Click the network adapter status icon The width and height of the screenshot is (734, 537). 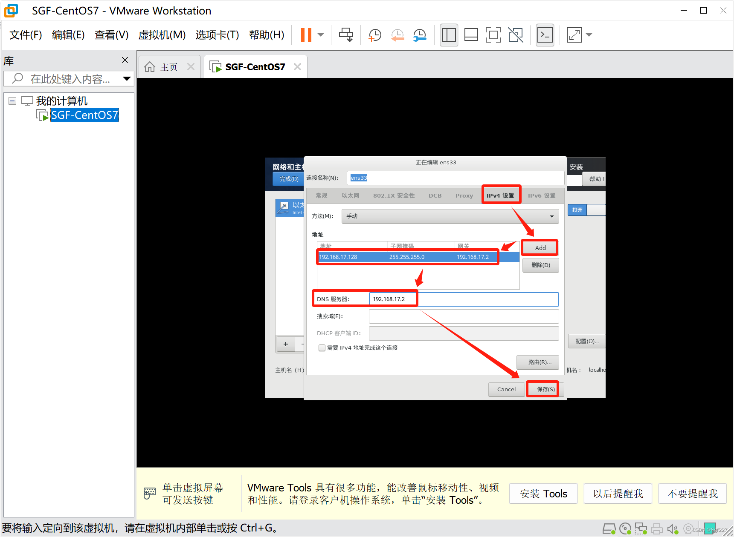click(641, 529)
